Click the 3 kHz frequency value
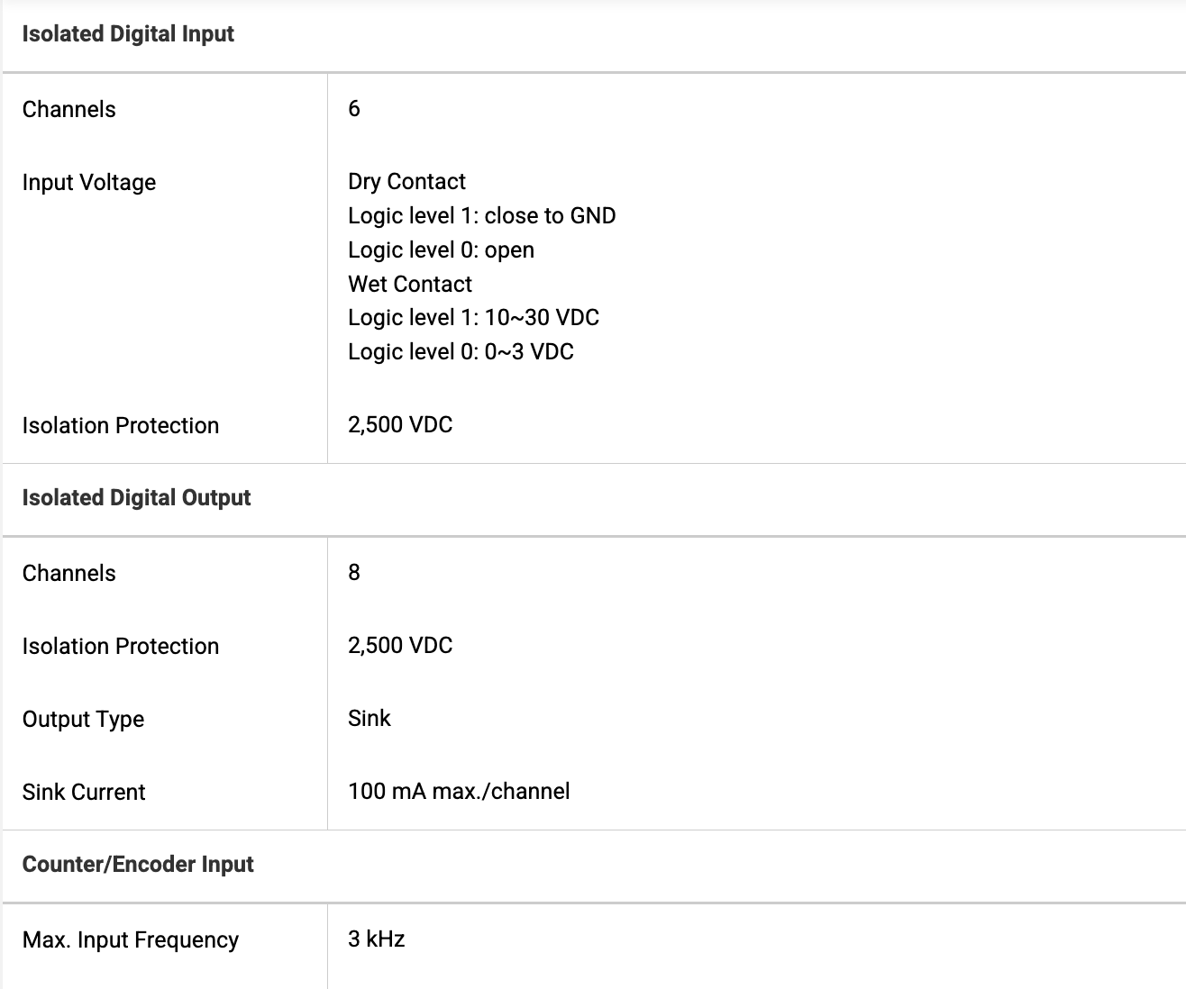This screenshot has width=1186, height=989. click(x=376, y=939)
